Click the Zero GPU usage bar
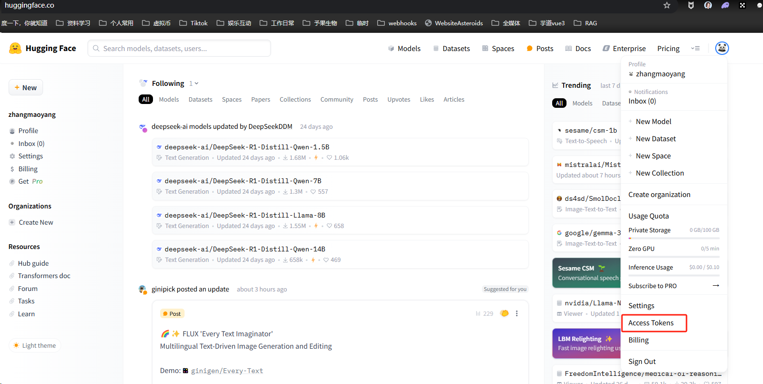Image resolution: width=763 pixels, height=384 pixels. pos(674,257)
